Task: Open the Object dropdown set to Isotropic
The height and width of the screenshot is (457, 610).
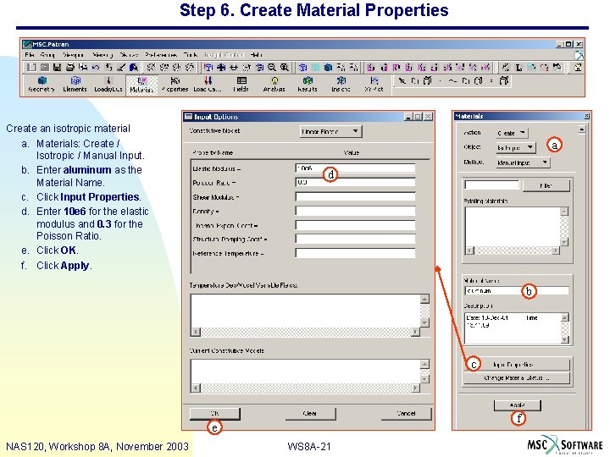Action: pos(516,147)
